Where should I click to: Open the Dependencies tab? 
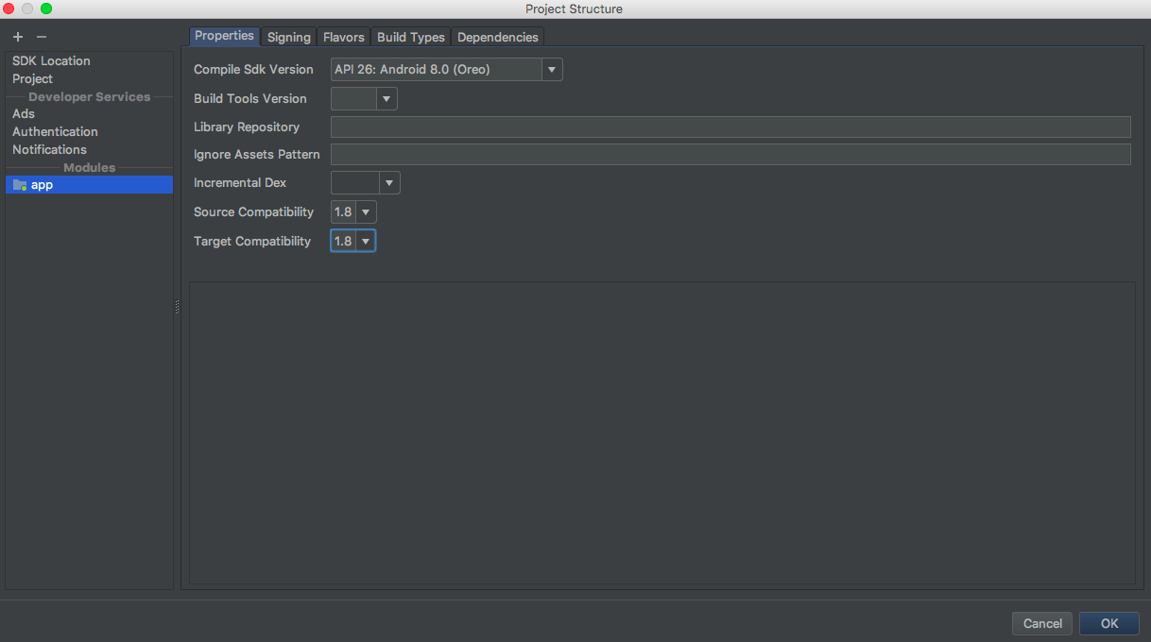[497, 37]
